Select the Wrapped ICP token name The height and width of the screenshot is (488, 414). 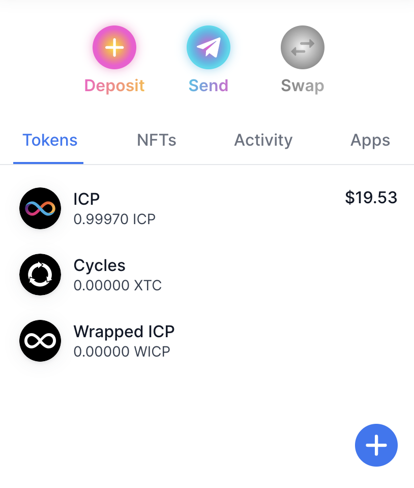124,332
